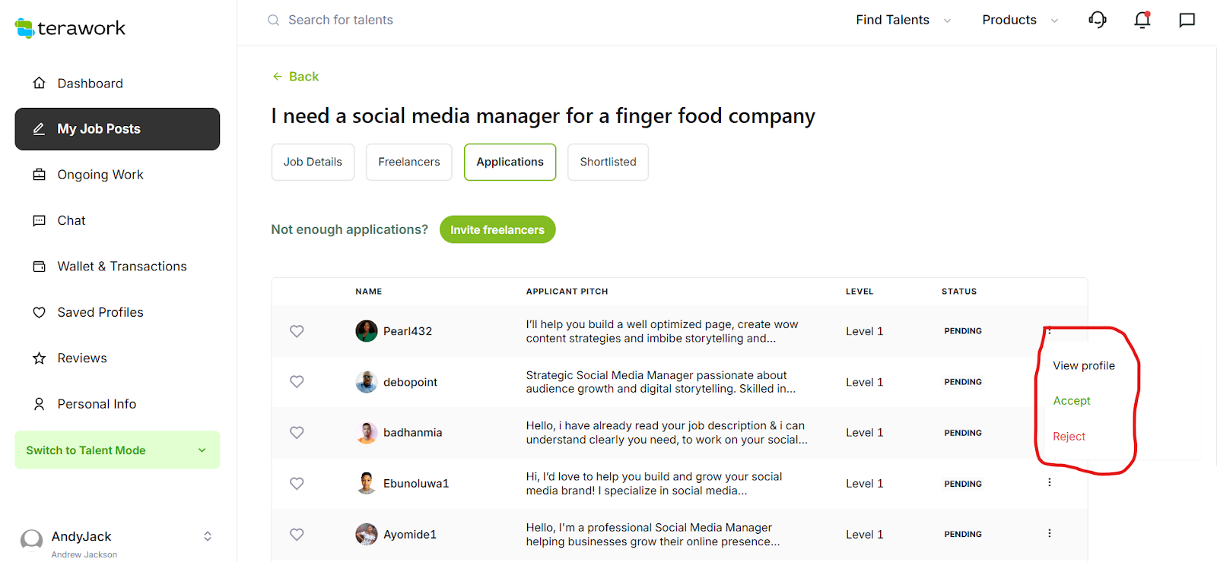Image resolution: width=1217 pixels, height=562 pixels.
Task: Open the messages icon in header
Action: pyautogui.click(x=1187, y=20)
